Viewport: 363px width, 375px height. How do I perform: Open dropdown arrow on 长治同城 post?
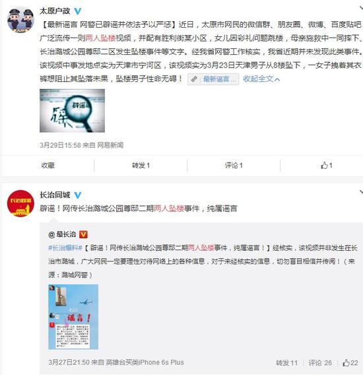[x=361, y=193]
